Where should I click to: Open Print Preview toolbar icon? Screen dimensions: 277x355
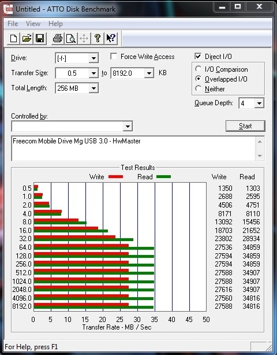pos(71,38)
